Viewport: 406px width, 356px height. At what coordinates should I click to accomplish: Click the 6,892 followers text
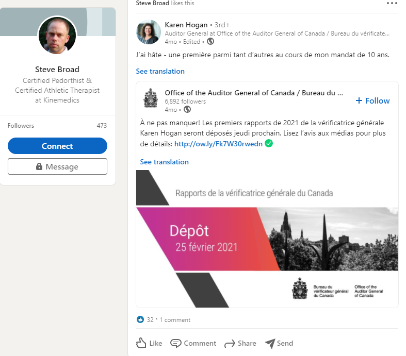tap(185, 101)
